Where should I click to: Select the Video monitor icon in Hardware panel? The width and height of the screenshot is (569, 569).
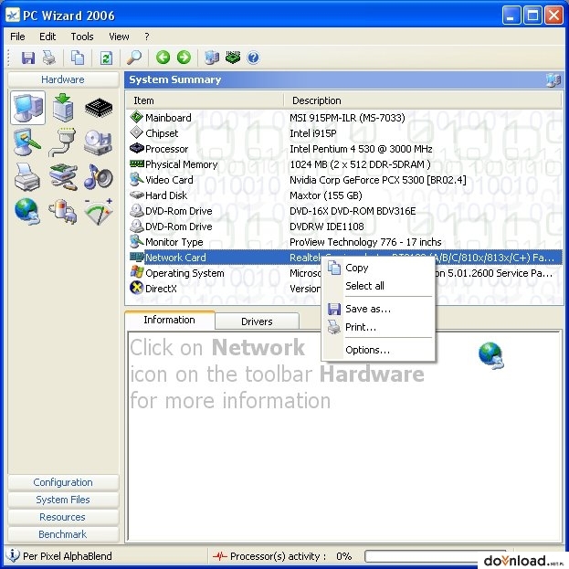(x=27, y=142)
